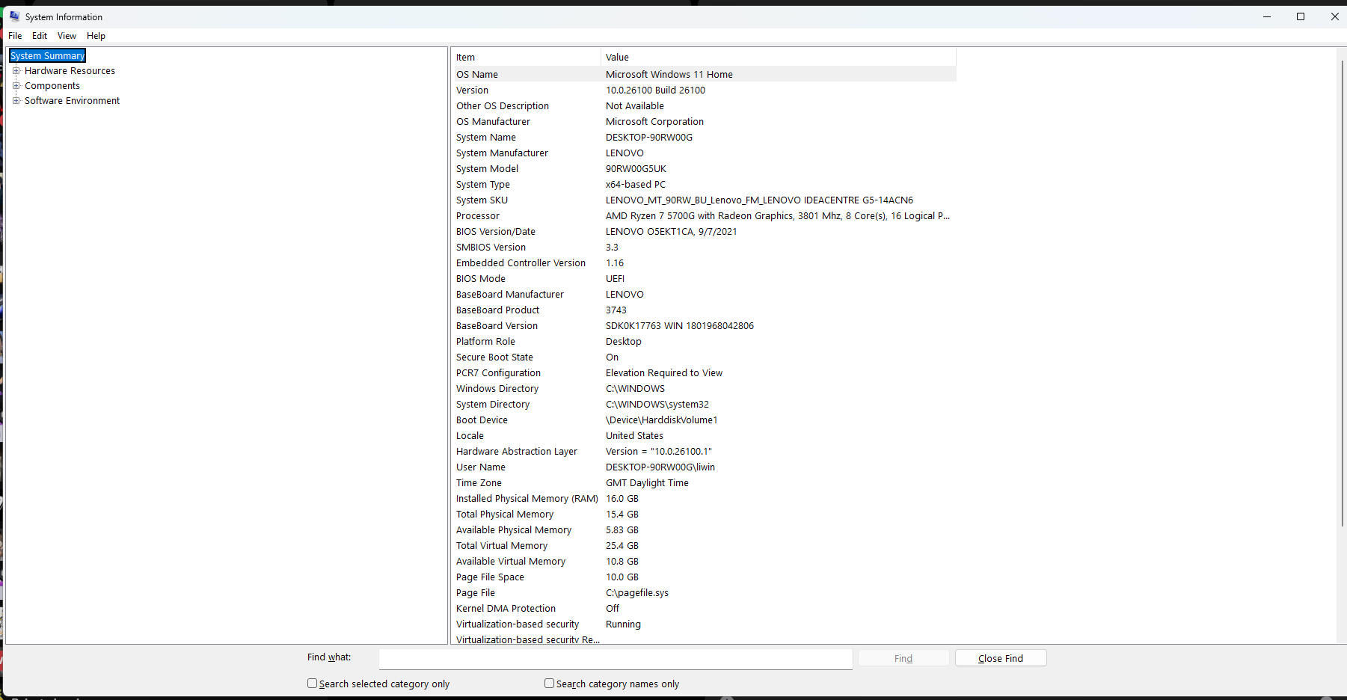
Task: Select the Total Virtual Memory row
Action: click(x=705, y=546)
